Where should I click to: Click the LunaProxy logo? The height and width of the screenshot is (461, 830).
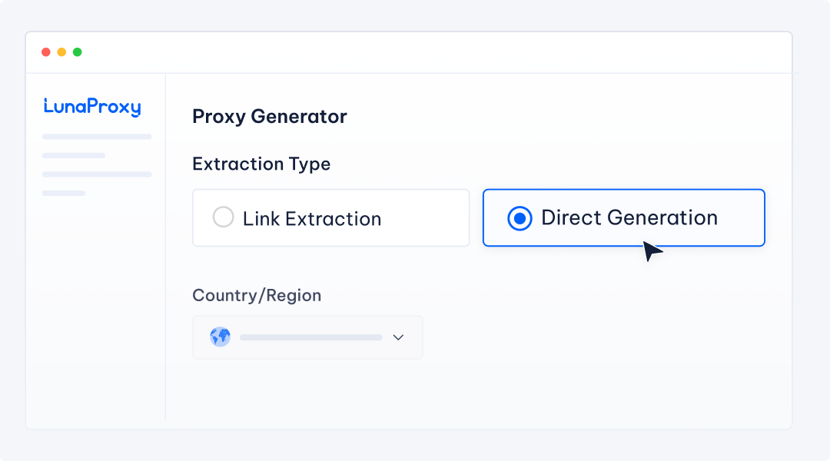point(92,107)
